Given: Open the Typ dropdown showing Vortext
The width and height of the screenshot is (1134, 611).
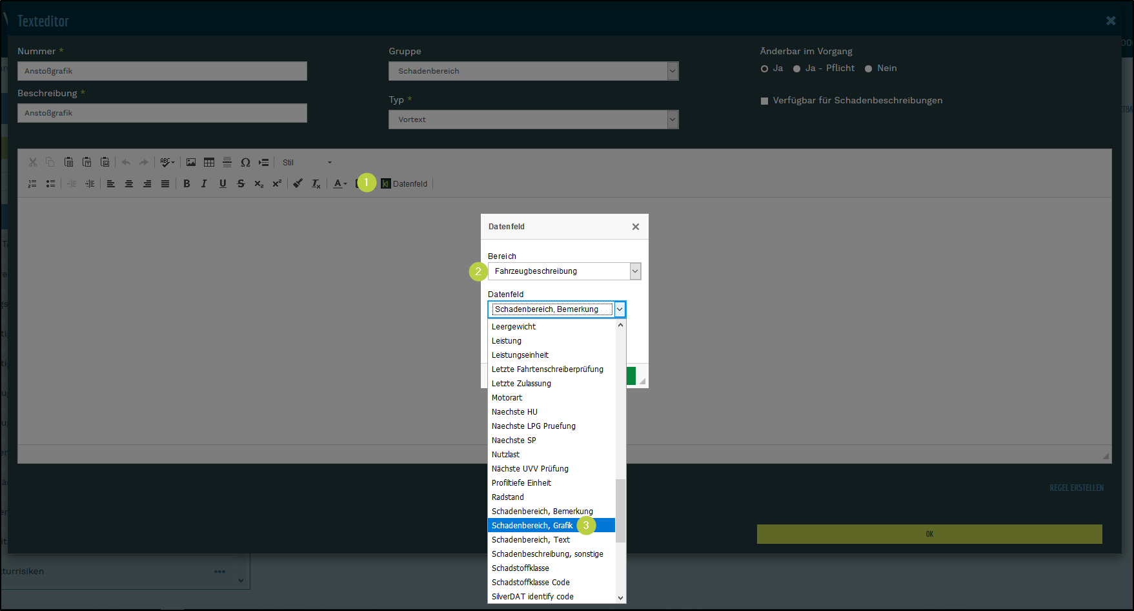Looking at the screenshot, I should 533,119.
